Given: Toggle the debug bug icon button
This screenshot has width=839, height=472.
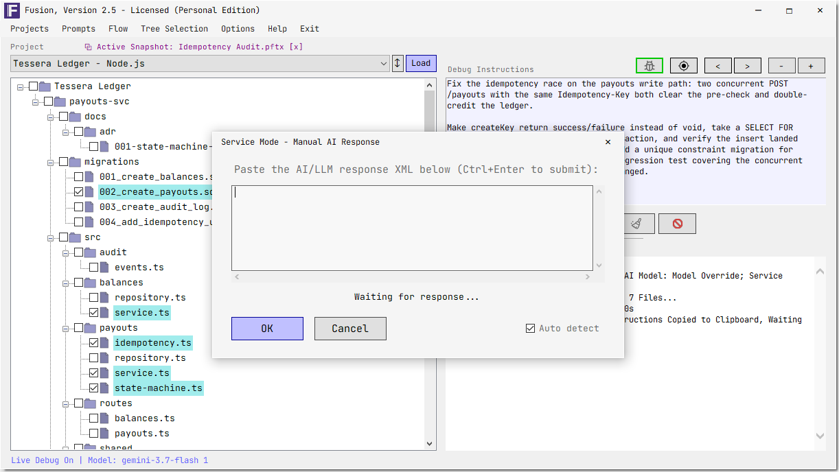Looking at the screenshot, I should 650,66.
